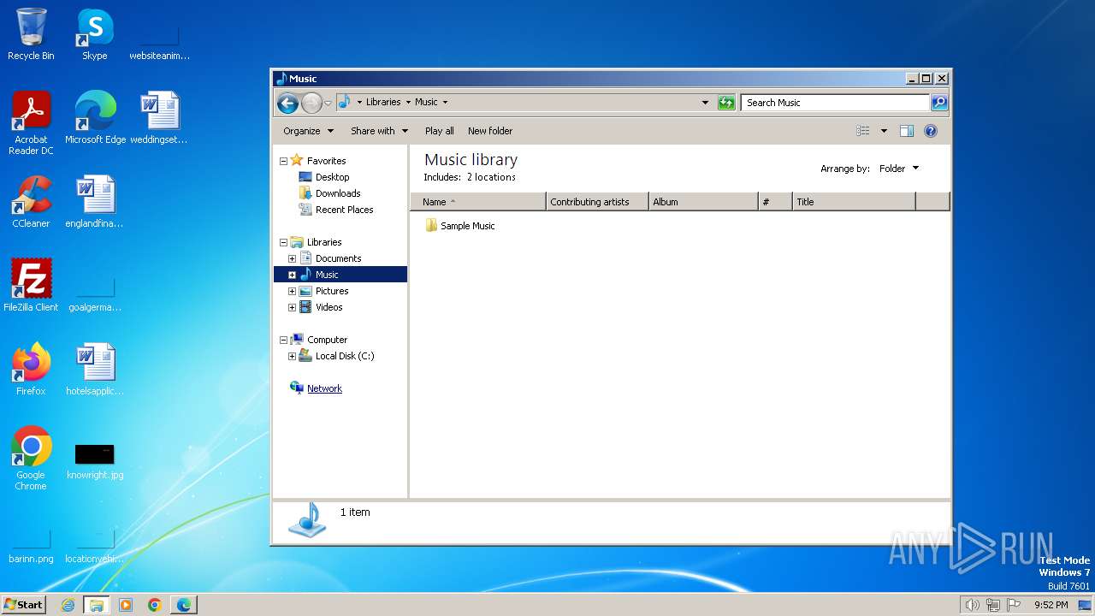This screenshot has height=616, width=1095.
Task: Expand the Videos library node
Action: [x=292, y=307]
